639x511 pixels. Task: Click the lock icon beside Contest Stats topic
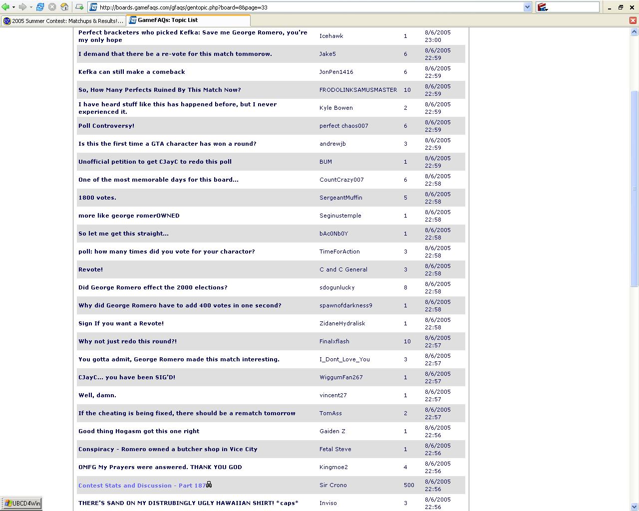point(209,484)
